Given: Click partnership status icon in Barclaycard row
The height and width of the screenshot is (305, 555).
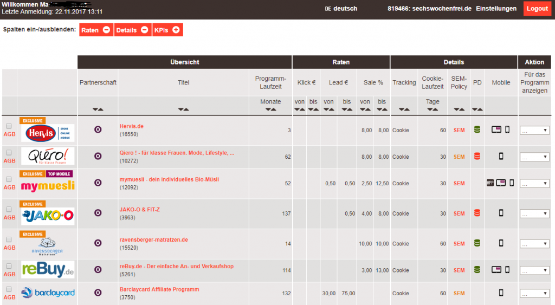Looking at the screenshot, I should 98,293.
